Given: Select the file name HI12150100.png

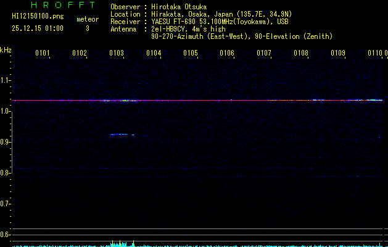Looking at the screenshot, I should click(x=37, y=17).
